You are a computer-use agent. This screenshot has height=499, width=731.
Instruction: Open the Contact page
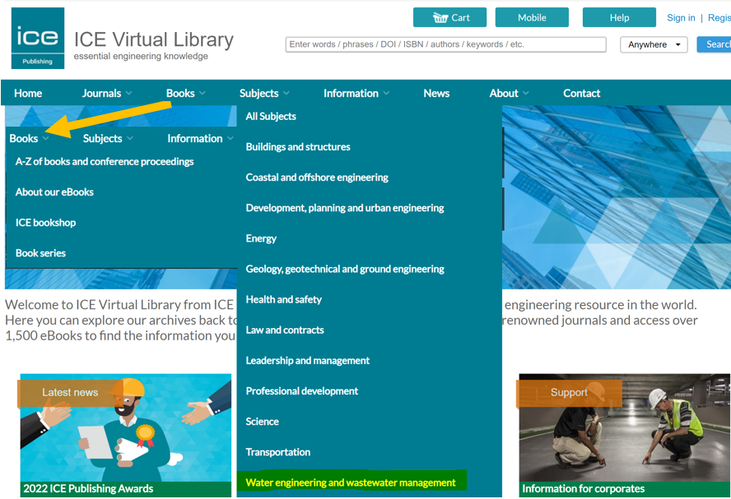tap(581, 93)
